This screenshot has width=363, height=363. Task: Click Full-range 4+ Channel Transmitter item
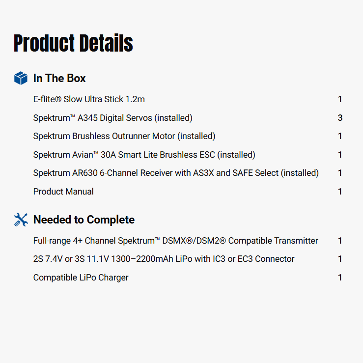pyautogui.click(x=175, y=241)
